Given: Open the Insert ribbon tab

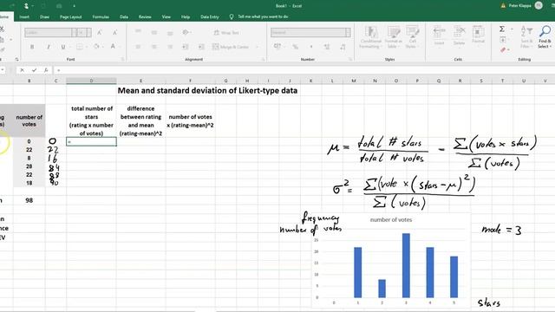Looking at the screenshot, I should [x=24, y=16].
